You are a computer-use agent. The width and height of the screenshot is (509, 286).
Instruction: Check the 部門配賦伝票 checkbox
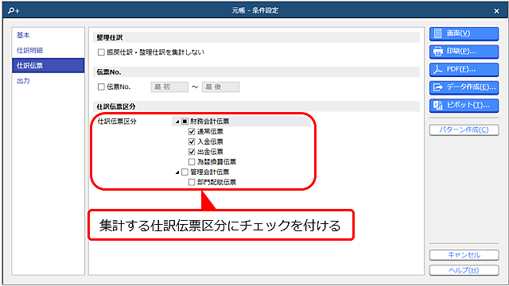[192, 182]
